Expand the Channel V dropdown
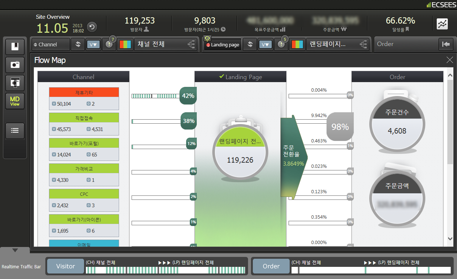457x279 pixels. pyautogui.click(x=93, y=45)
